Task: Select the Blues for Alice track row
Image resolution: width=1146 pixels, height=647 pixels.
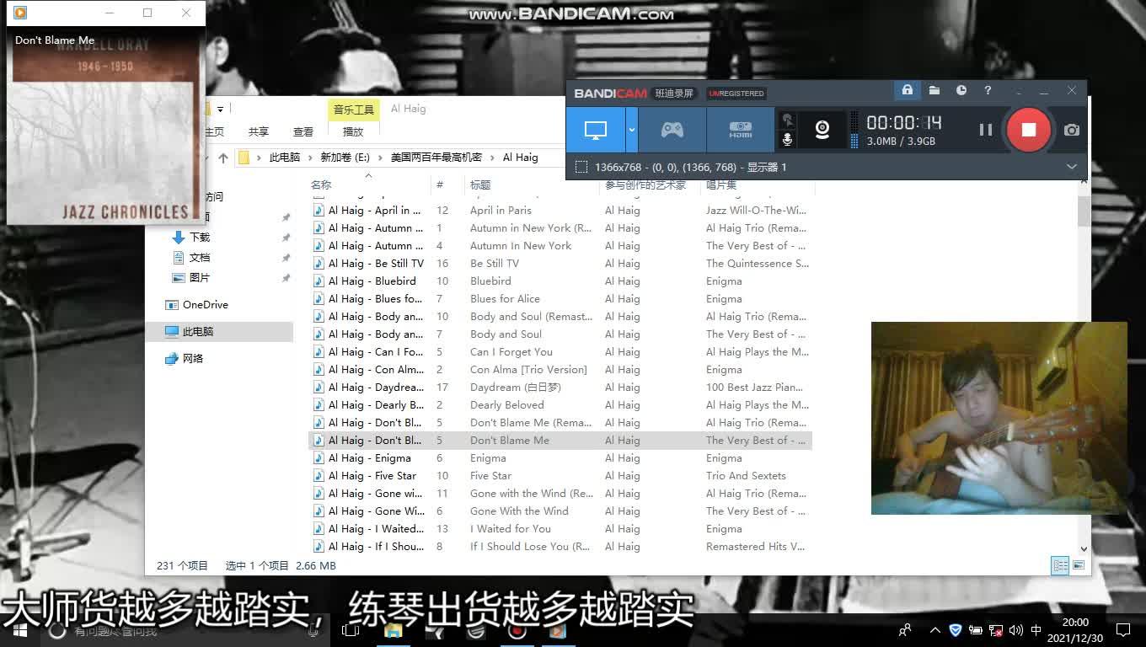Action: [x=560, y=299]
